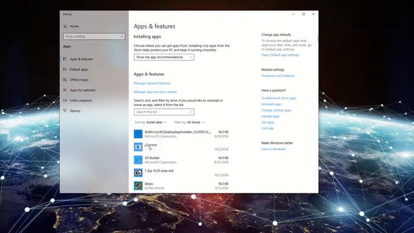Click the 3D Builder app icon
414x233 pixels.
(138, 160)
